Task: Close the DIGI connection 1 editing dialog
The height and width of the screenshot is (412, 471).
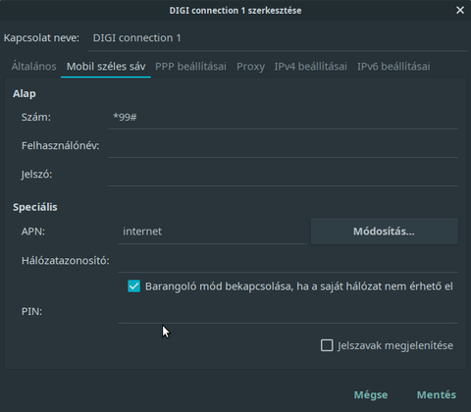Action: (460, 10)
